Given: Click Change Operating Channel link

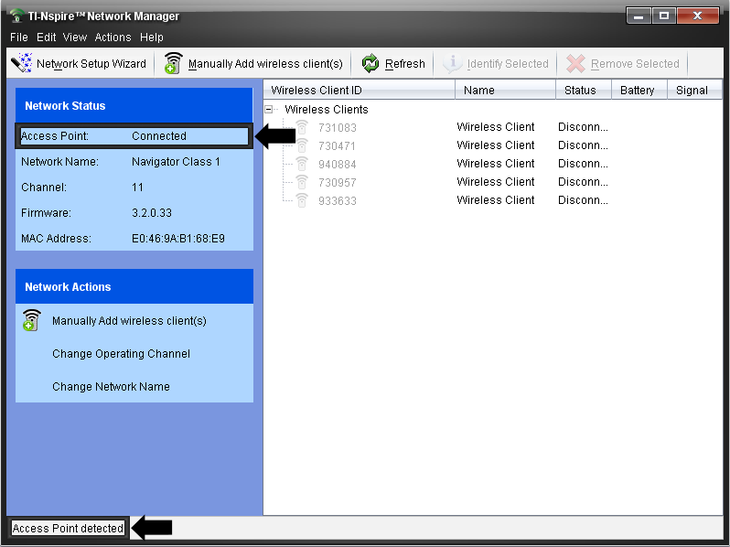Looking at the screenshot, I should [121, 354].
